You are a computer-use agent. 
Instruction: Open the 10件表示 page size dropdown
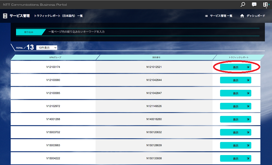coord(47,47)
